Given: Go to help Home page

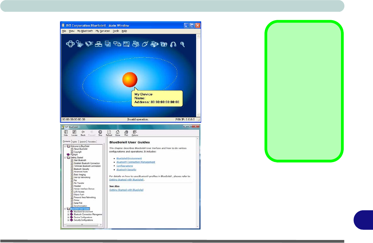Looking at the screenshot, I should pos(118,133).
